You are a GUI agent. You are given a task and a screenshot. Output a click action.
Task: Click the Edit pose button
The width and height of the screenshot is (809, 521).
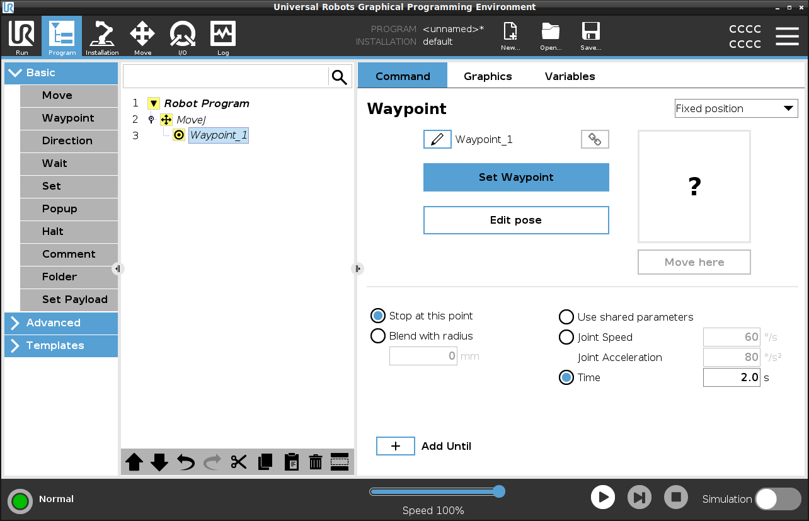(x=515, y=220)
